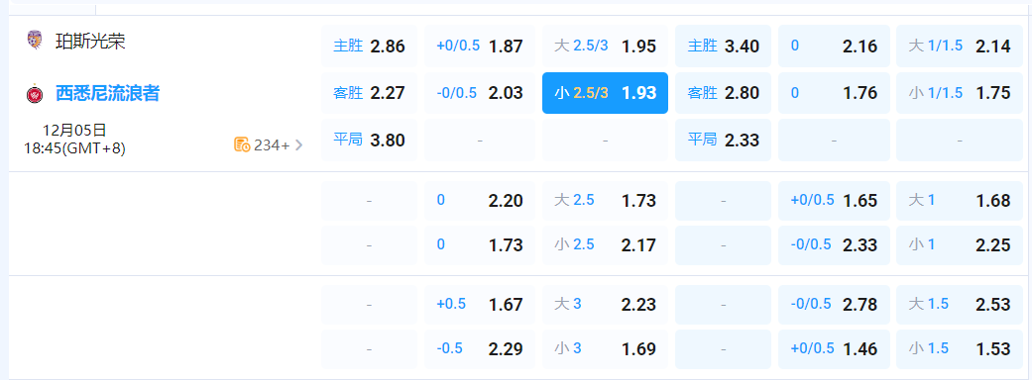Screen dimensions: 1032x380
Task: Select half-time 主胜 at 3.40
Action: (724, 47)
